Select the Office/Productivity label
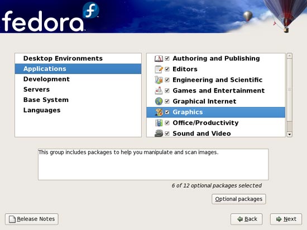This screenshot has width=307, height=230. pos(205,123)
